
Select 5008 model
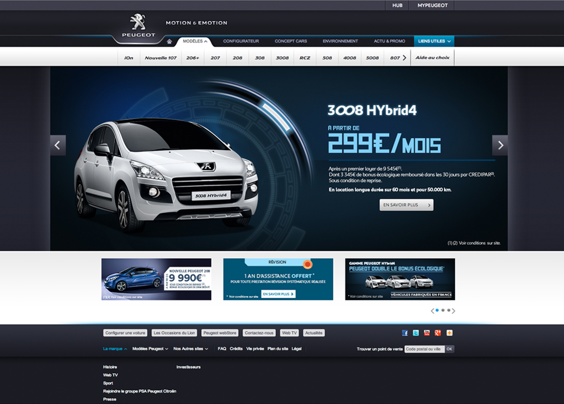[x=372, y=58]
